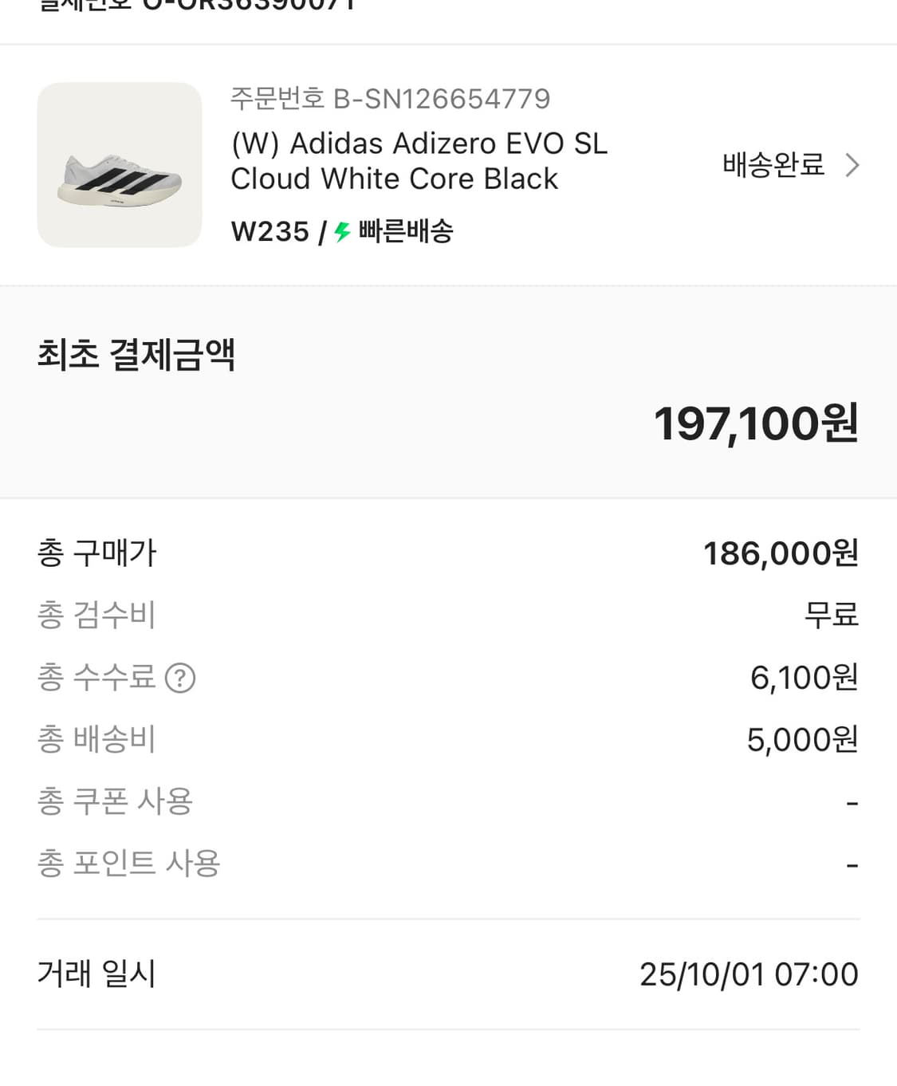Tap the 5,000원 shipping fee amount
The height and width of the screenshot is (1086, 897).
click(801, 740)
